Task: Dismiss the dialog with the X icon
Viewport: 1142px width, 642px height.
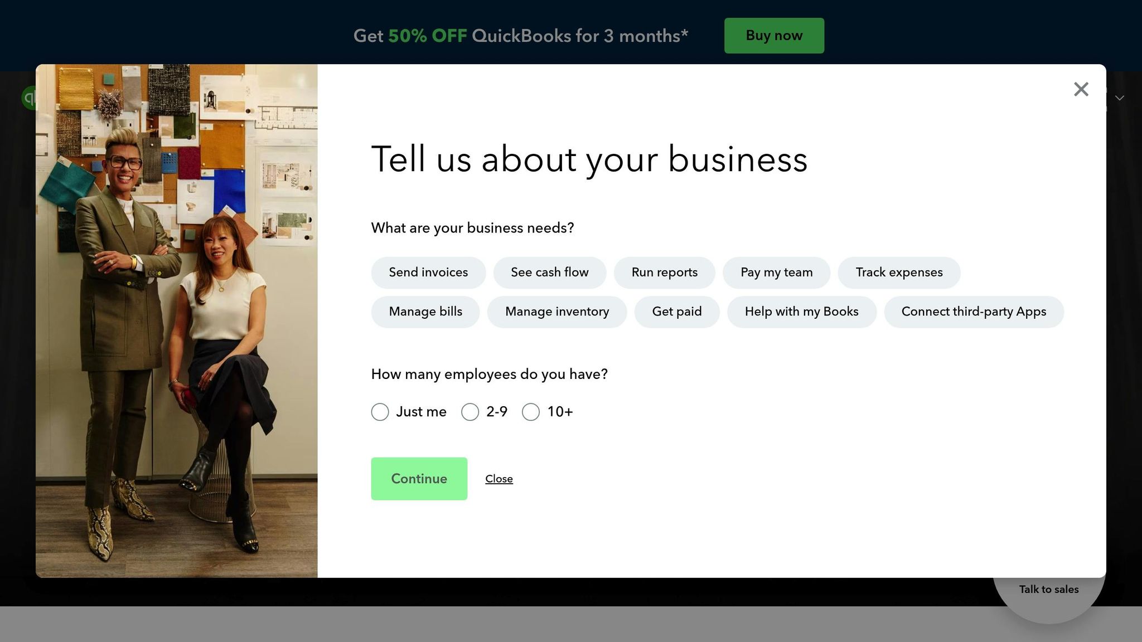Action: coord(1081,89)
